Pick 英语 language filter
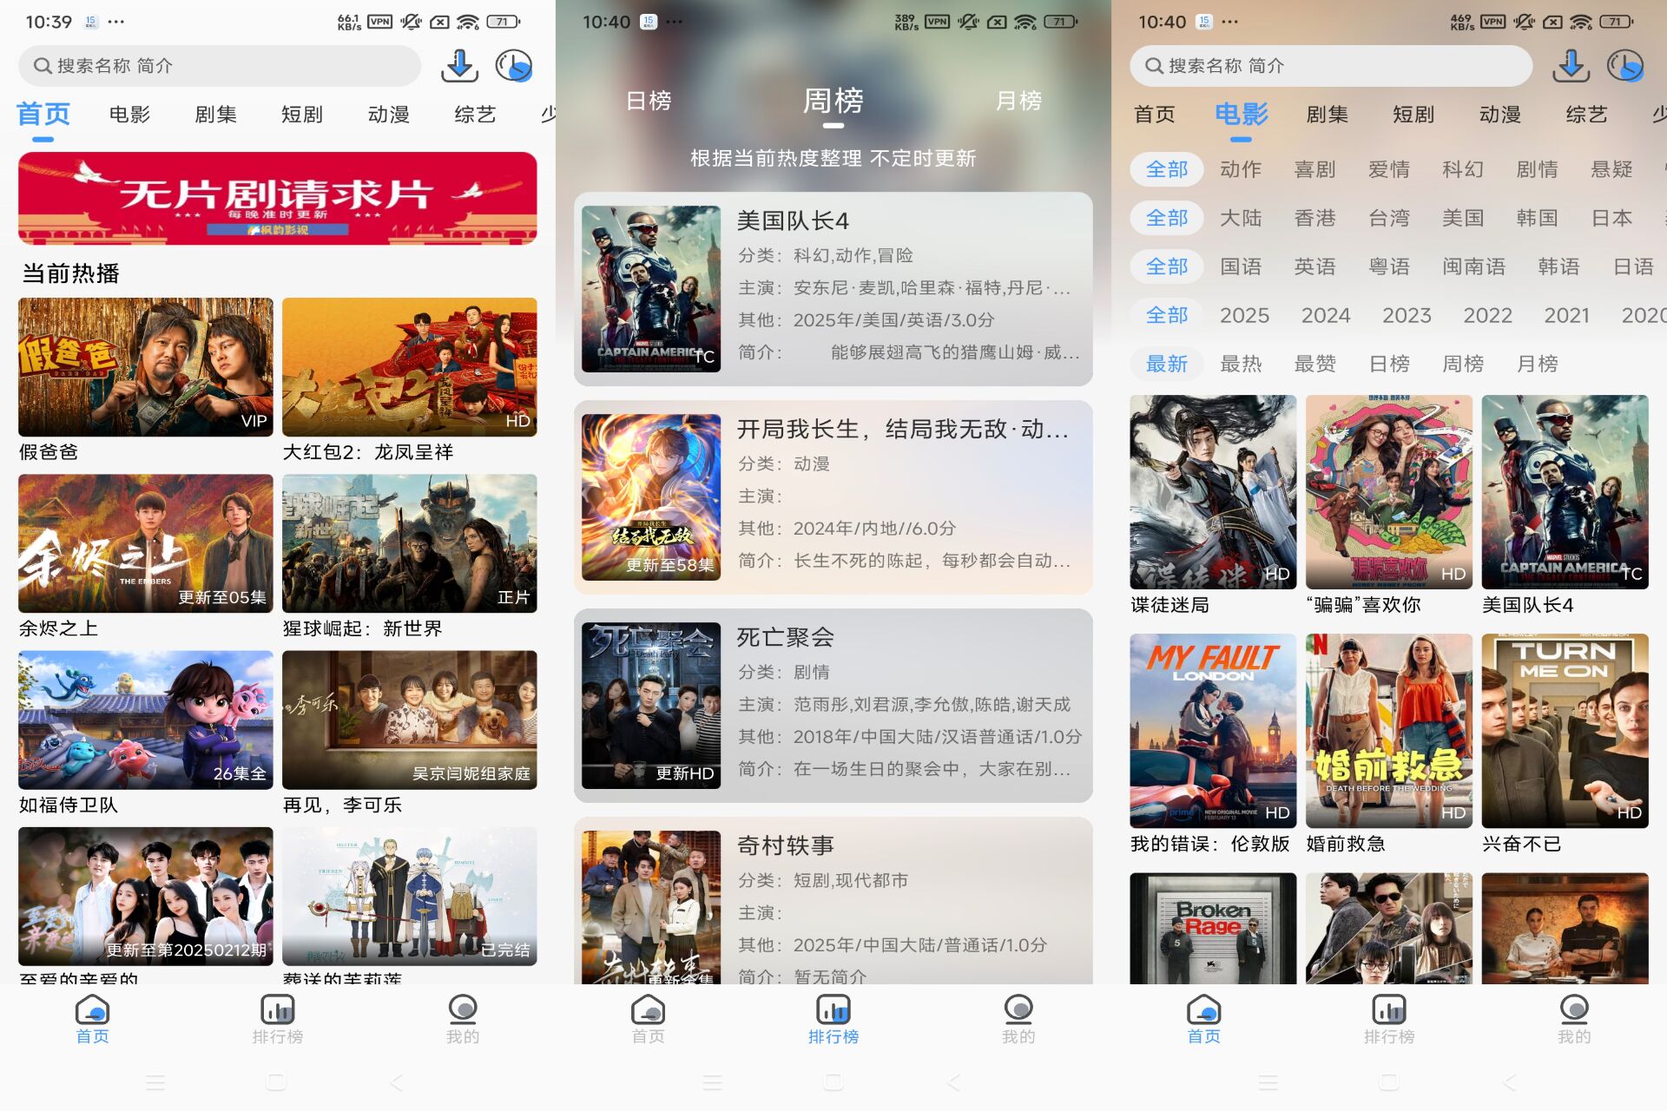Viewport: 1667px width, 1111px height. coord(1314,266)
